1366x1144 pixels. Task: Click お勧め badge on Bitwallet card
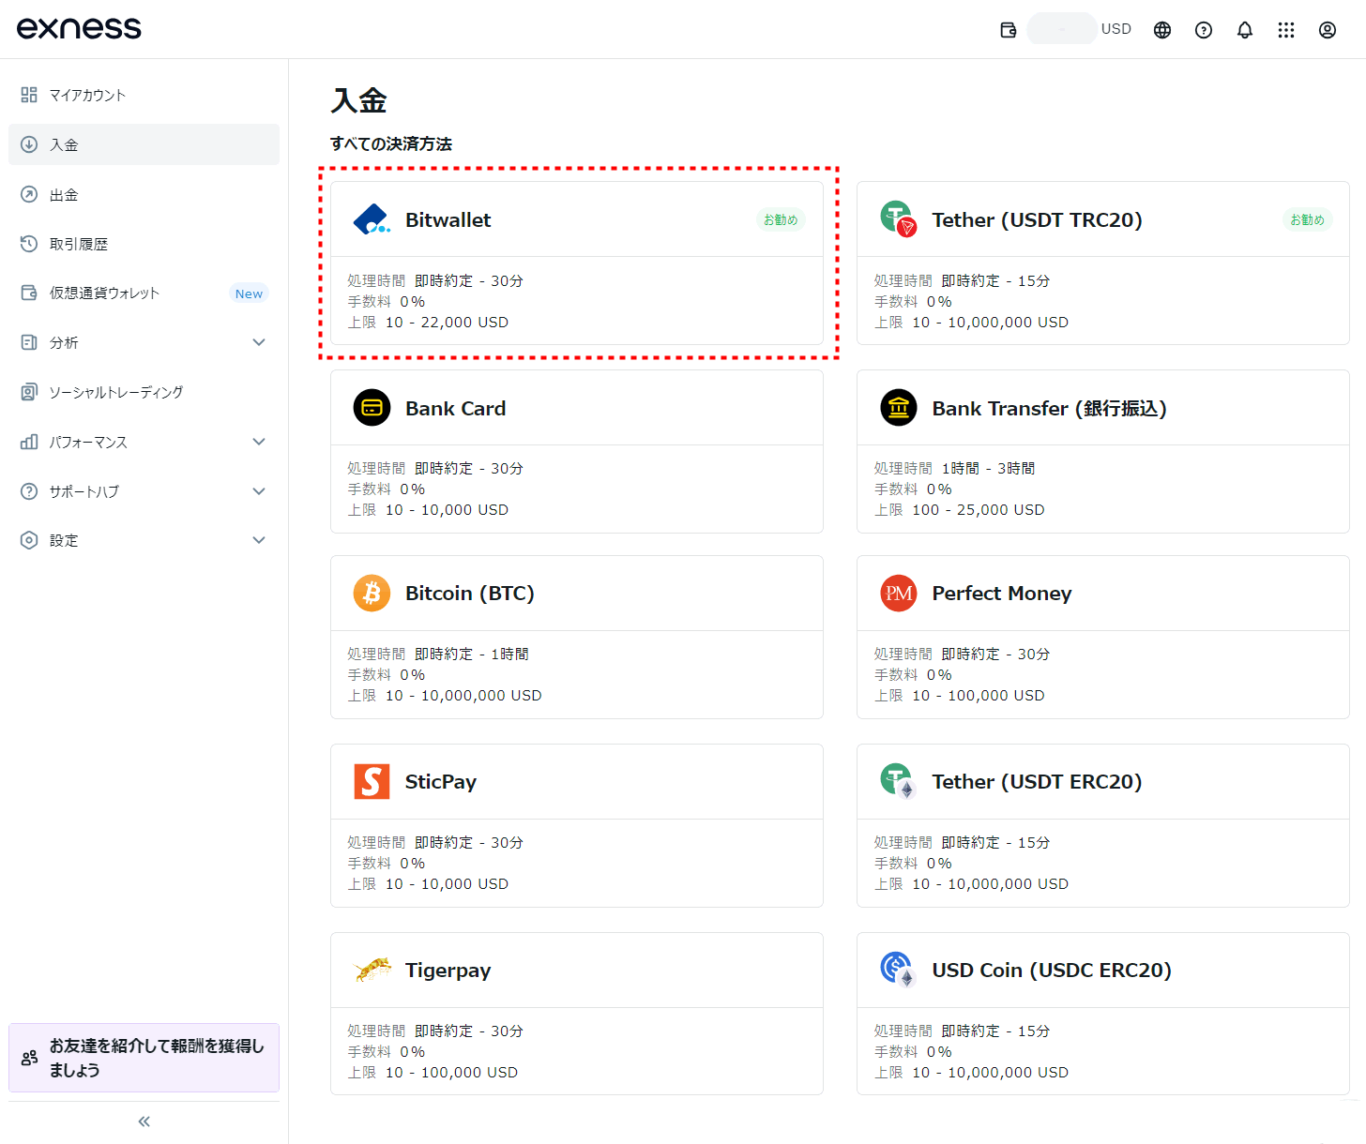click(x=781, y=219)
